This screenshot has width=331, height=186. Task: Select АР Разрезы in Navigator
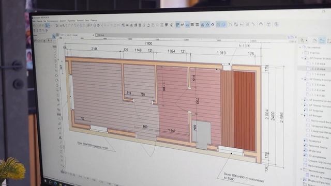pyautogui.click(x=315, y=111)
